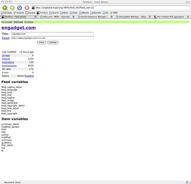The image size is (191, 184).
Task: Click the Title input field
Action: 52,34
